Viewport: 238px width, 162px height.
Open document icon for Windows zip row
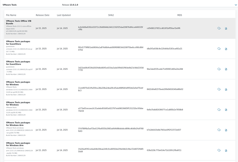[x=226, y=110]
